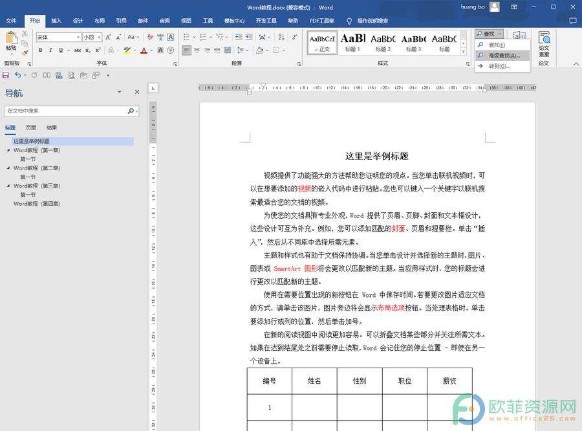Click the Cut scissors icon
582x431 pixels.
(25, 34)
